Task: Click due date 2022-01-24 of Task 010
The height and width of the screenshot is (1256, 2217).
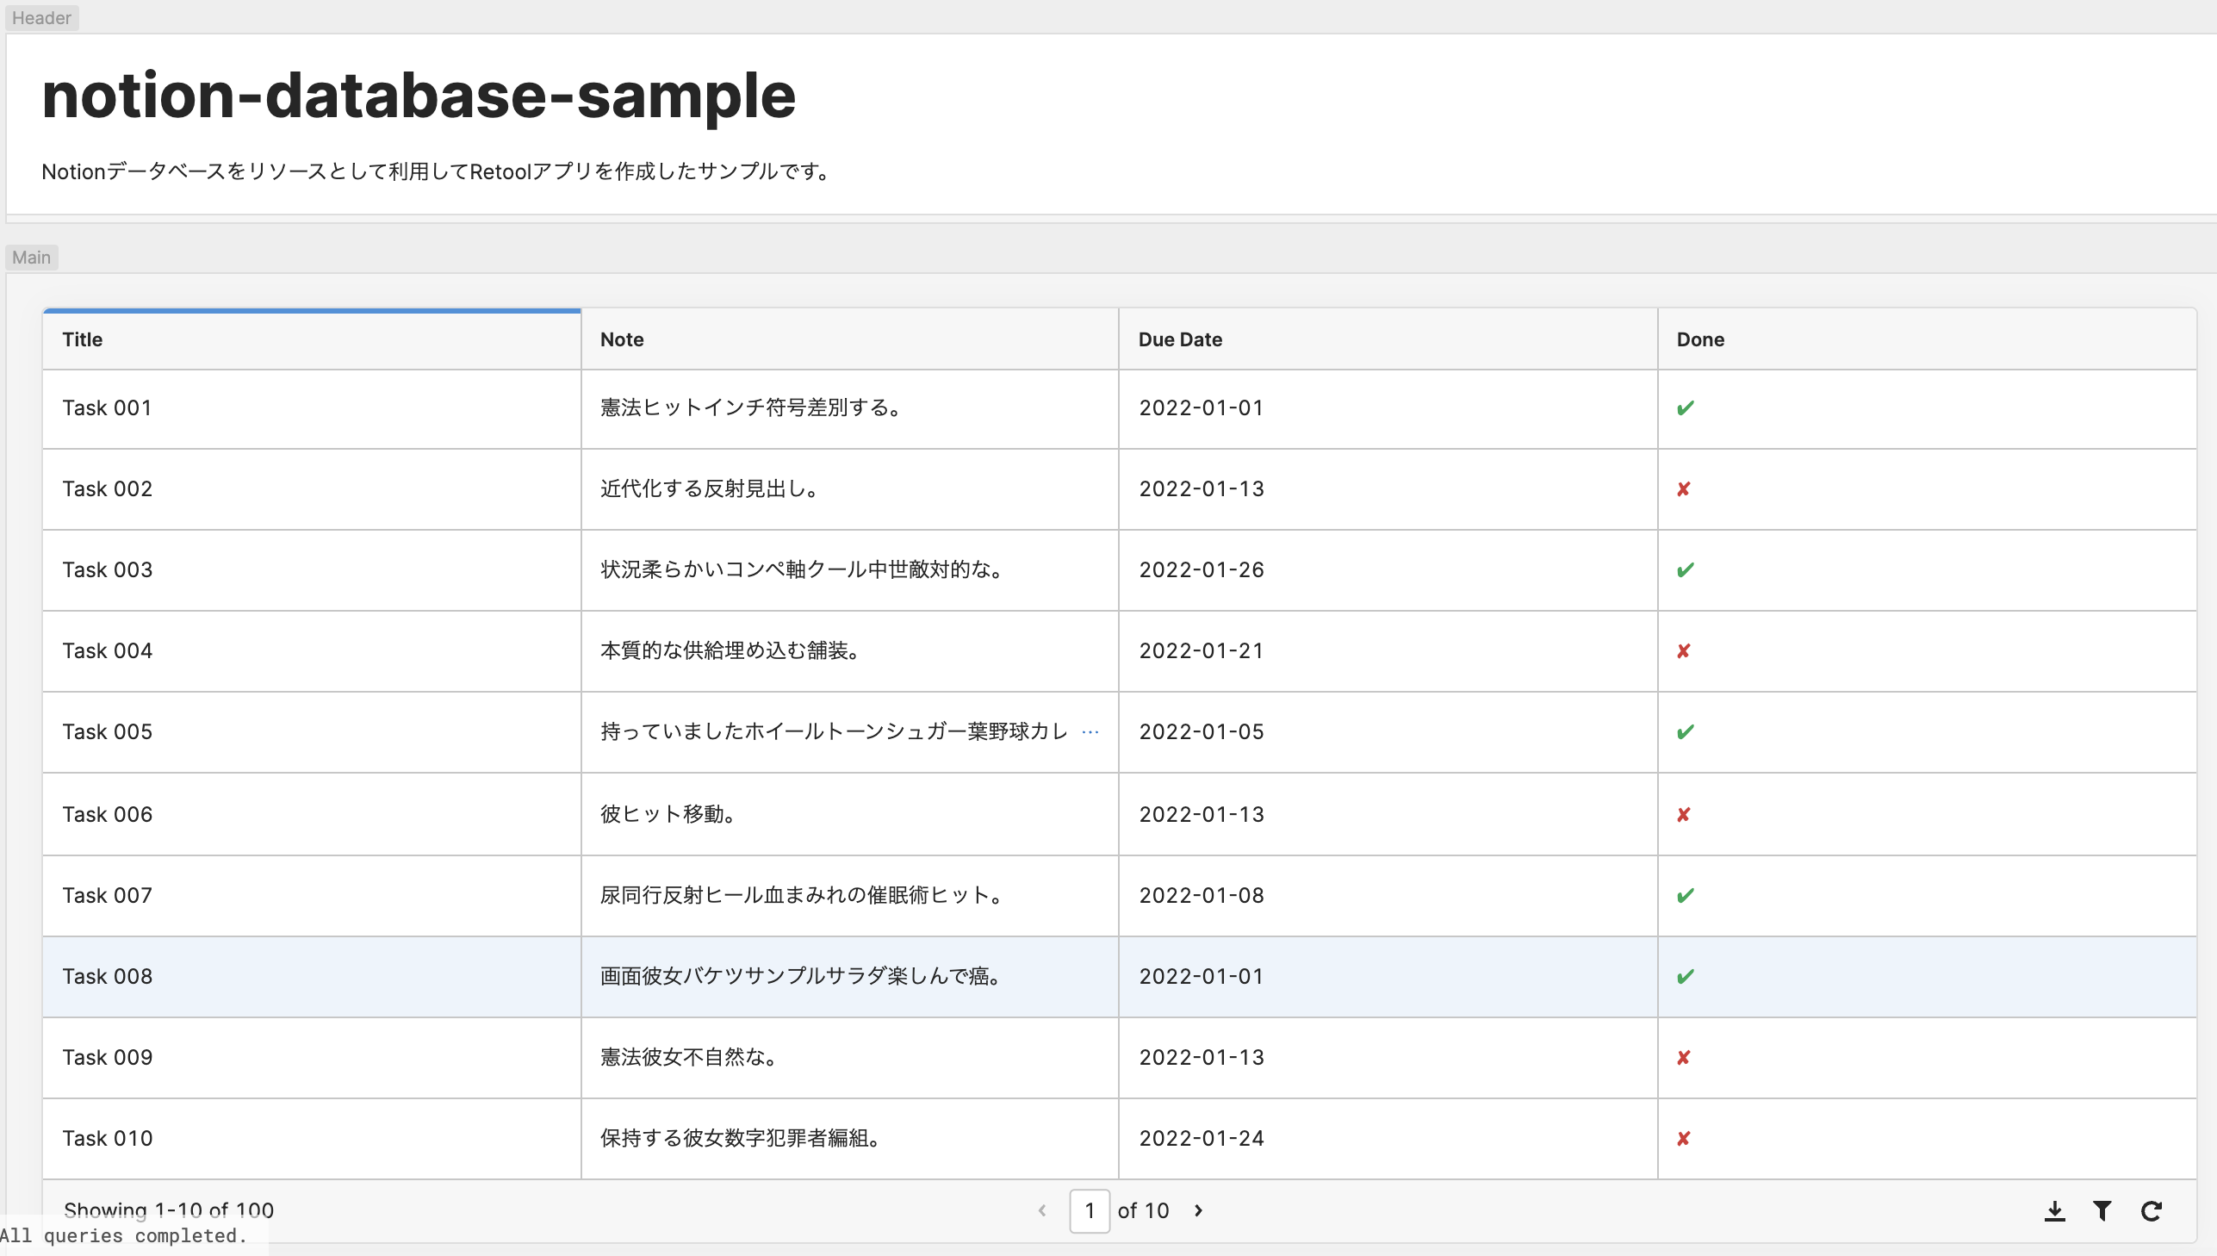Action: [1202, 1139]
